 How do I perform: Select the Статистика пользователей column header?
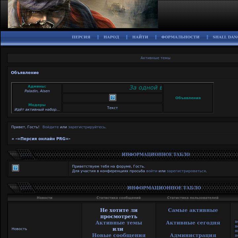[x=193, y=198]
